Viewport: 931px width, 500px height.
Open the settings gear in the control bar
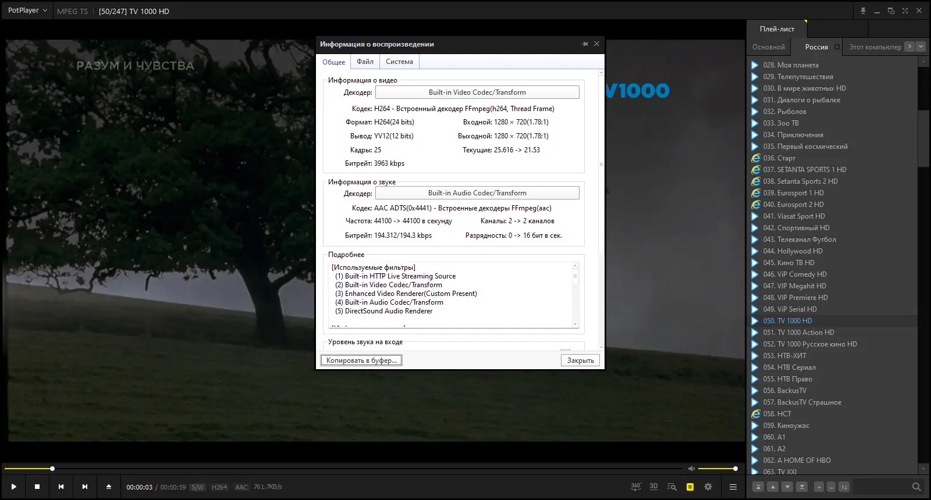[708, 487]
